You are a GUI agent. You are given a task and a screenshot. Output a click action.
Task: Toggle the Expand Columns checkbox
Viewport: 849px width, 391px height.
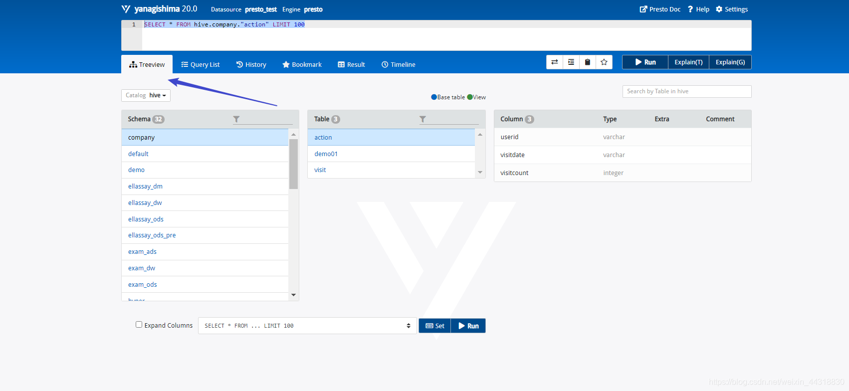coord(139,325)
